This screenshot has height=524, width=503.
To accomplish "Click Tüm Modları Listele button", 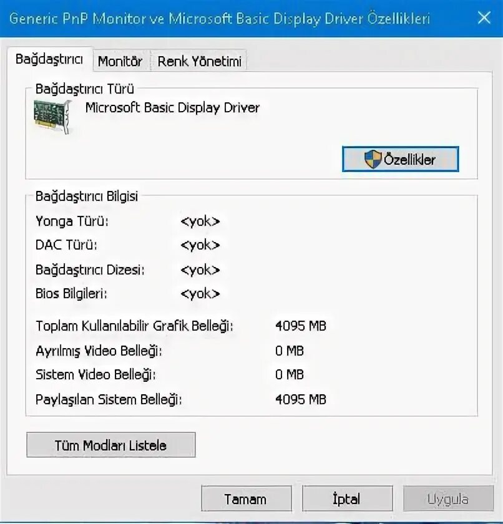I will click(111, 445).
